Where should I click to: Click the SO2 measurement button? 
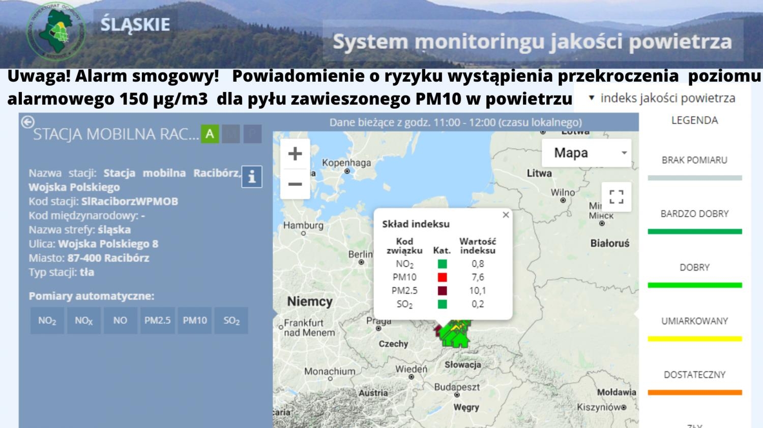pyautogui.click(x=231, y=320)
